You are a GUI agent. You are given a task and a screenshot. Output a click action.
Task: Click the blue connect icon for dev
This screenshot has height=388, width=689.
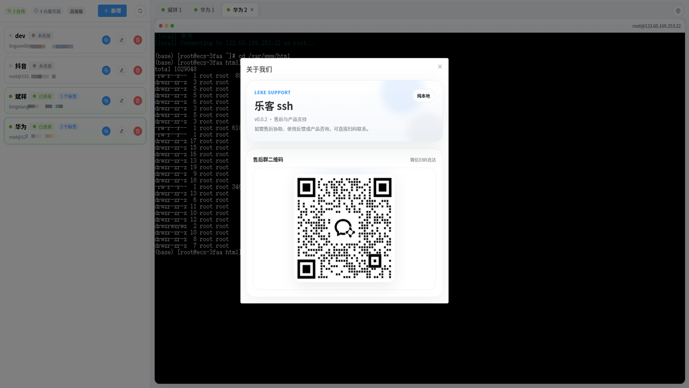point(106,40)
